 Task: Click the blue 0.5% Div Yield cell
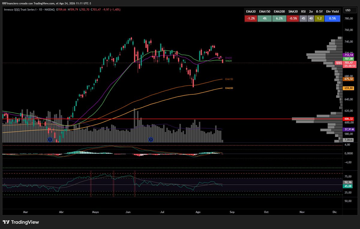coord(332,18)
